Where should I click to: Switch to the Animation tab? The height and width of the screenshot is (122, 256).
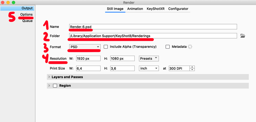135,9
